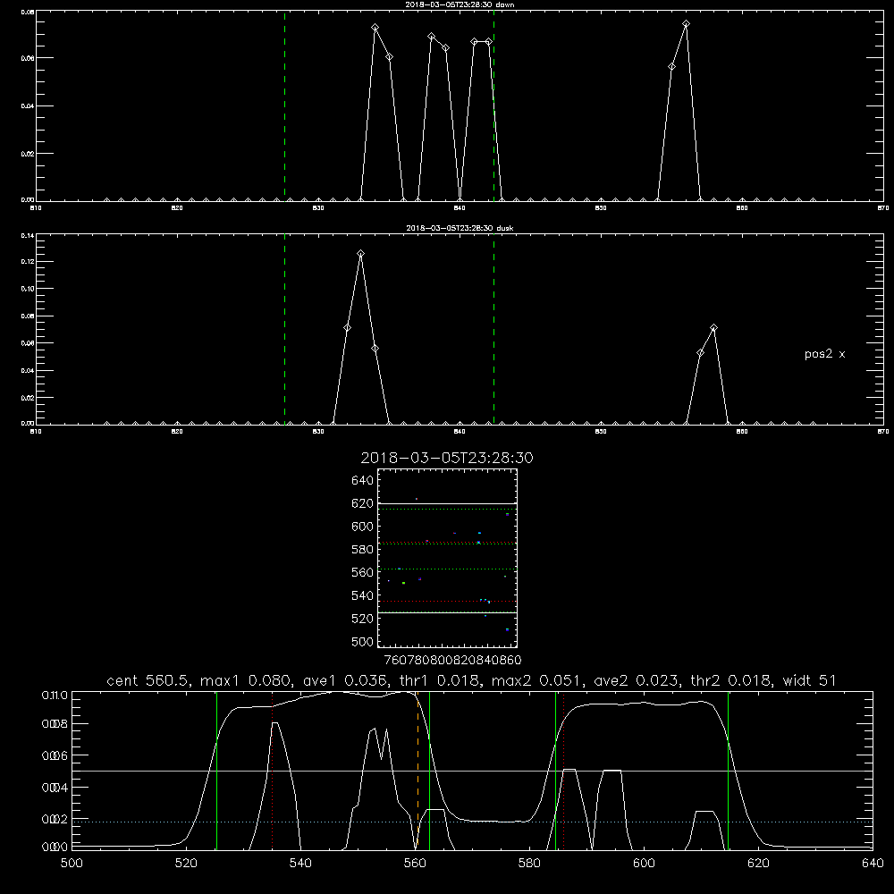Click 540 on the bottom profile x-axis

[300, 864]
